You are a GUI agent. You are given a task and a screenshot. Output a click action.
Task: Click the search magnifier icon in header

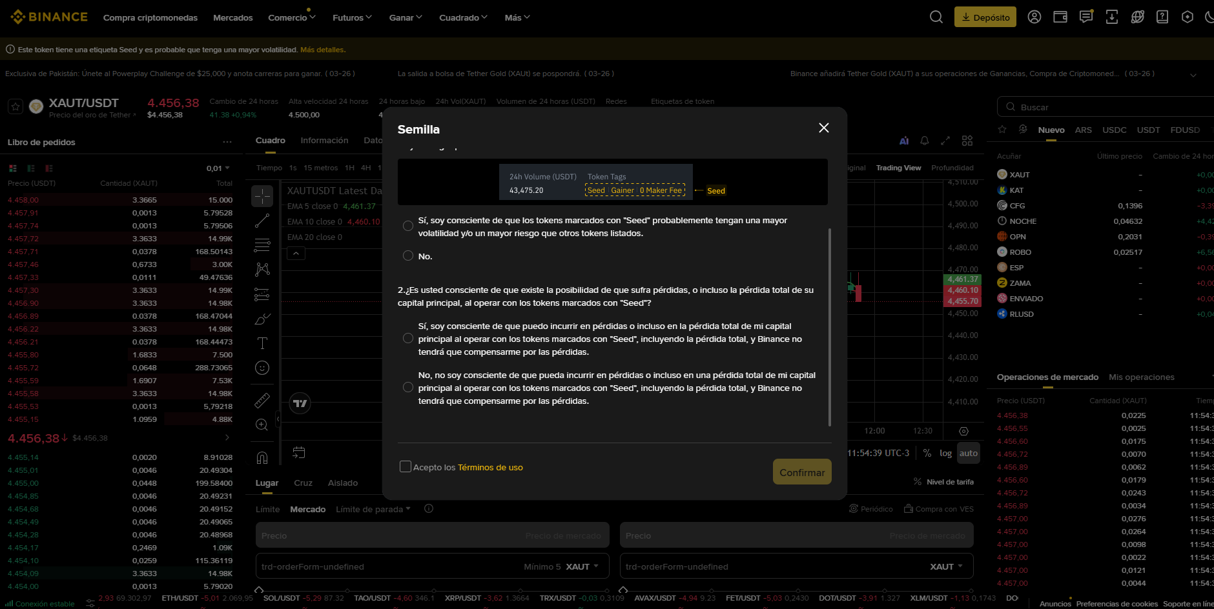pos(936,17)
